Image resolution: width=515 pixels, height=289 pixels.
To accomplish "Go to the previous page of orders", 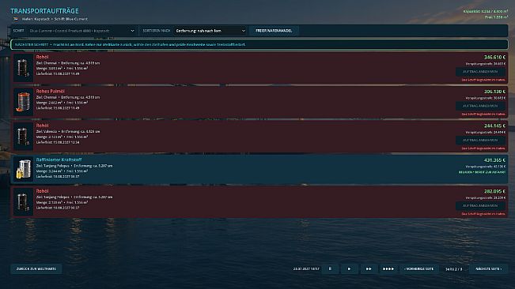I will pos(419,268).
